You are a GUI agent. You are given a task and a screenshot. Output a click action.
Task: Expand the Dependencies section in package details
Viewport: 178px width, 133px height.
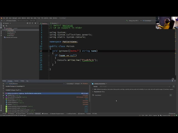click(x=93, y=92)
